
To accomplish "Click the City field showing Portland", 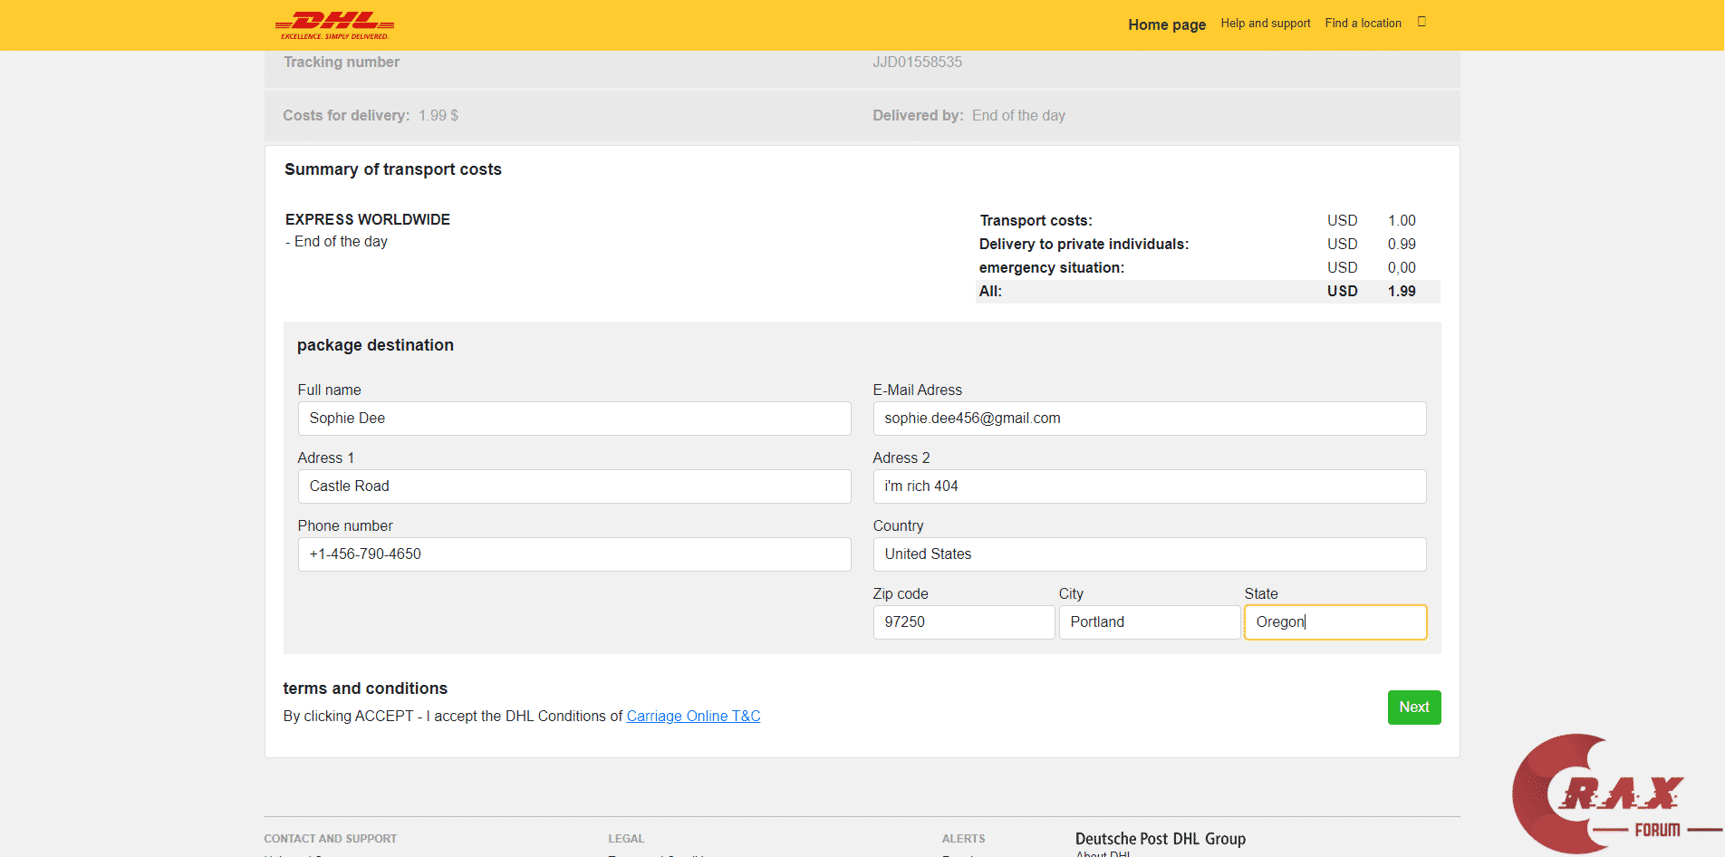I will pos(1149,622).
